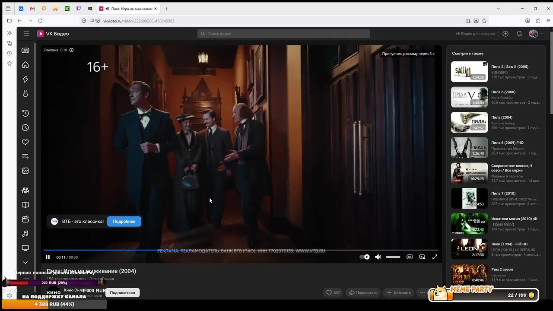Viewport: 553px width, 311px height.
Task: Open the browser account profile icon
Action: click(x=528, y=21)
